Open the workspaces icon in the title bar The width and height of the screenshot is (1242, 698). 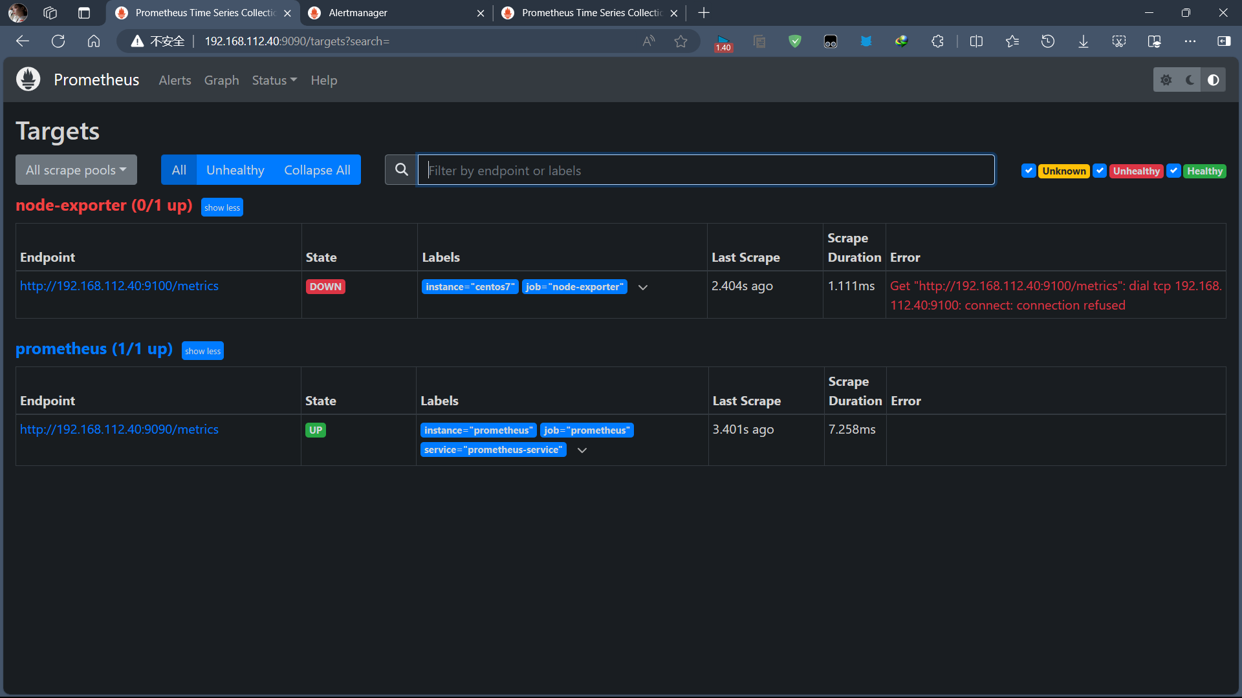point(50,13)
